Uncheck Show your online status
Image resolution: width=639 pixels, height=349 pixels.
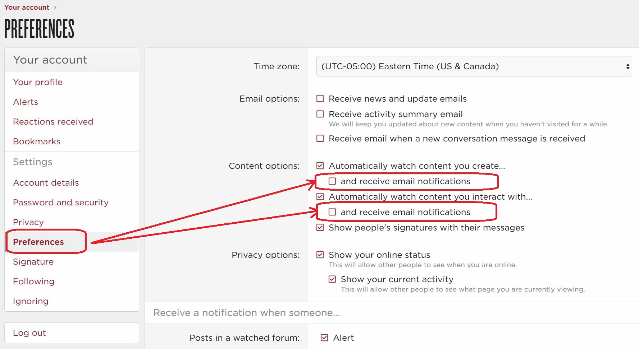coord(320,255)
